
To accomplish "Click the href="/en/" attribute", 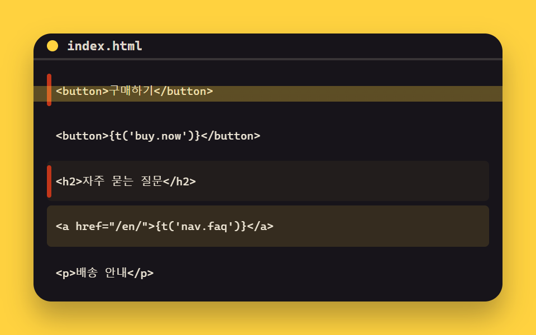I will (x=112, y=226).
